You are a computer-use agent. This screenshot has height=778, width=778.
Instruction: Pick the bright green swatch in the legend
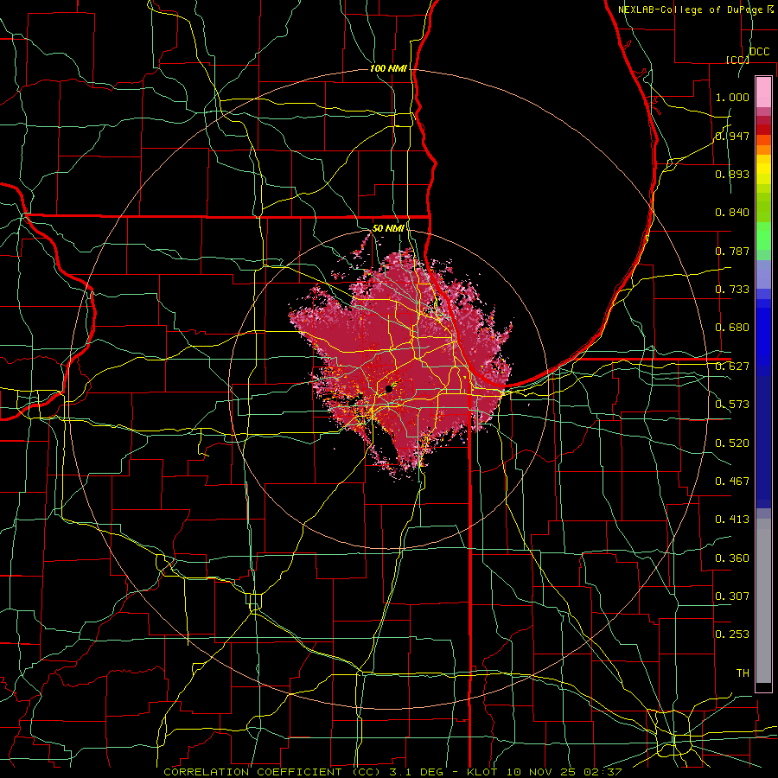[763, 236]
